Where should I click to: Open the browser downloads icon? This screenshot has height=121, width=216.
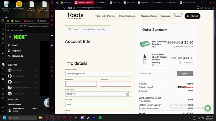[209, 8]
